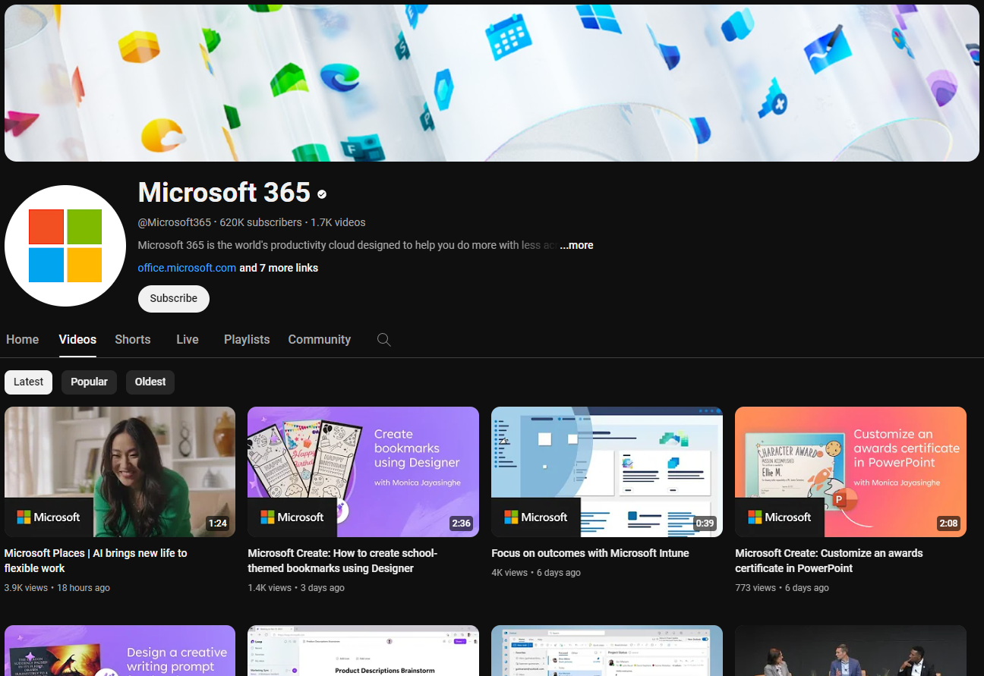Switch sorting to Oldest
This screenshot has height=676, width=984.
[150, 382]
